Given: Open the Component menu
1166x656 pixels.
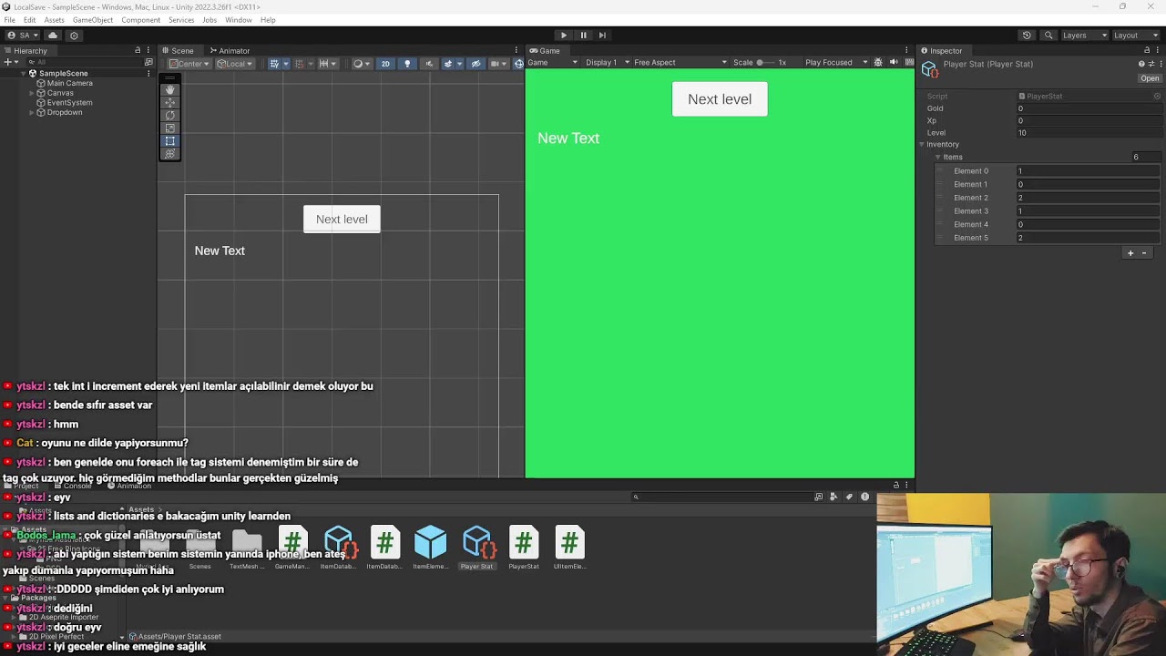Looking at the screenshot, I should pos(140,20).
